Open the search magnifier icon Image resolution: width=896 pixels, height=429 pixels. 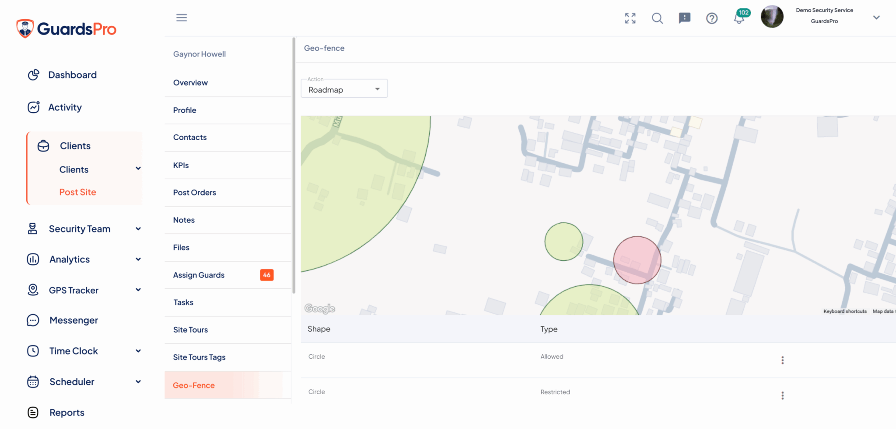(657, 18)
